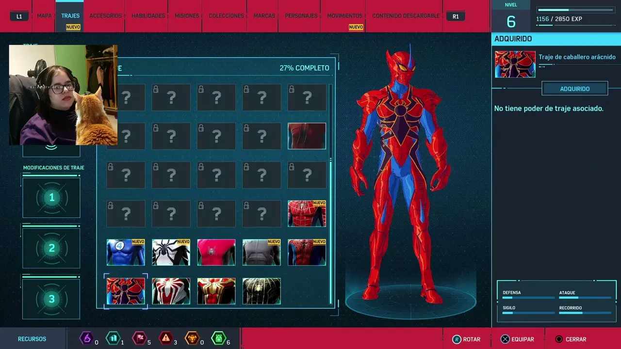Click the X button icon beside EQUIPAR

click(x=505, y=339)
